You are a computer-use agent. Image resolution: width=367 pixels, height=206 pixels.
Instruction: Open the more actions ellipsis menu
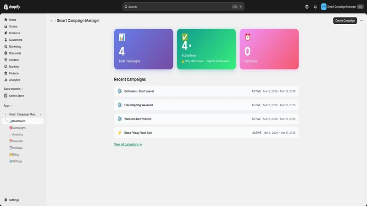click(361, 21)
